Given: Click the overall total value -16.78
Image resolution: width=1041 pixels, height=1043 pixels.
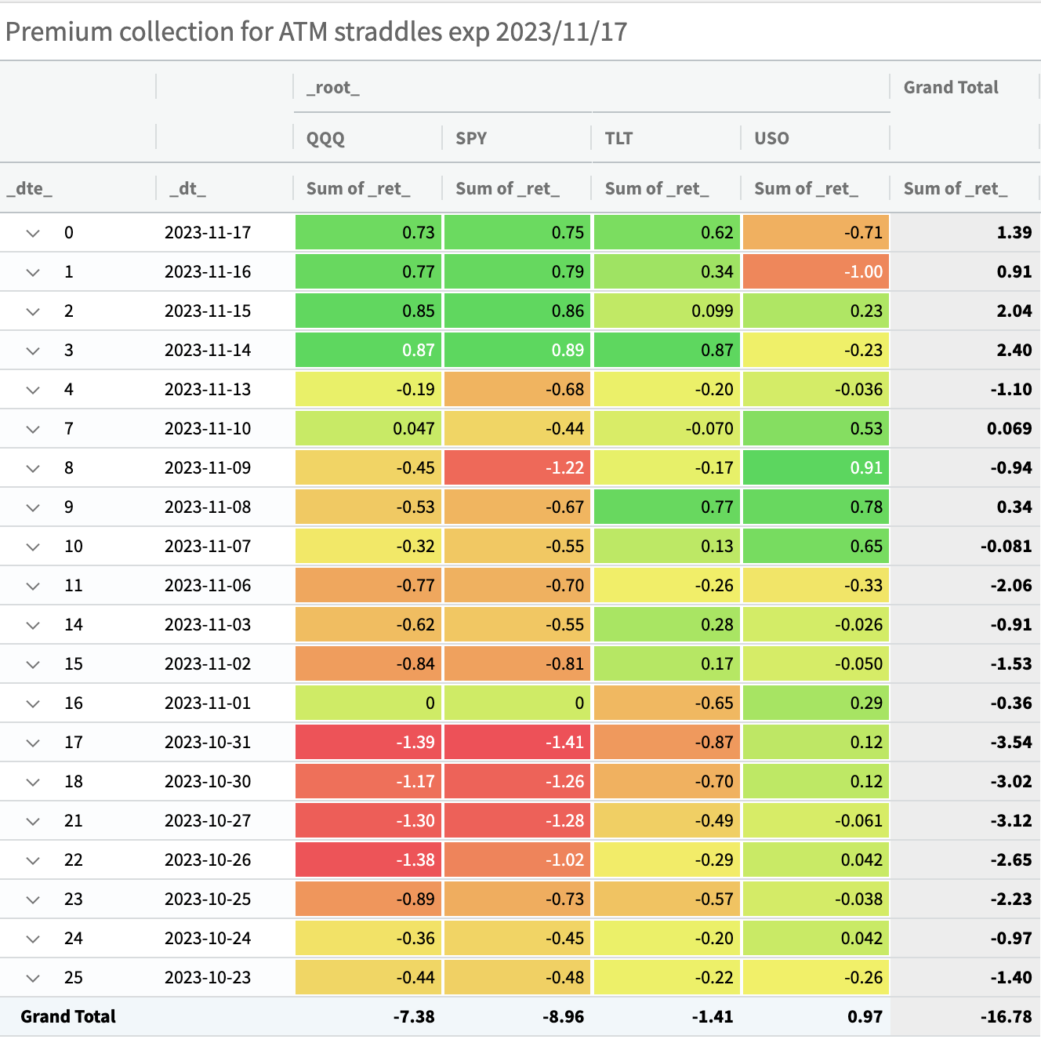Looking at the screenshot, I should [1006, 1016].
